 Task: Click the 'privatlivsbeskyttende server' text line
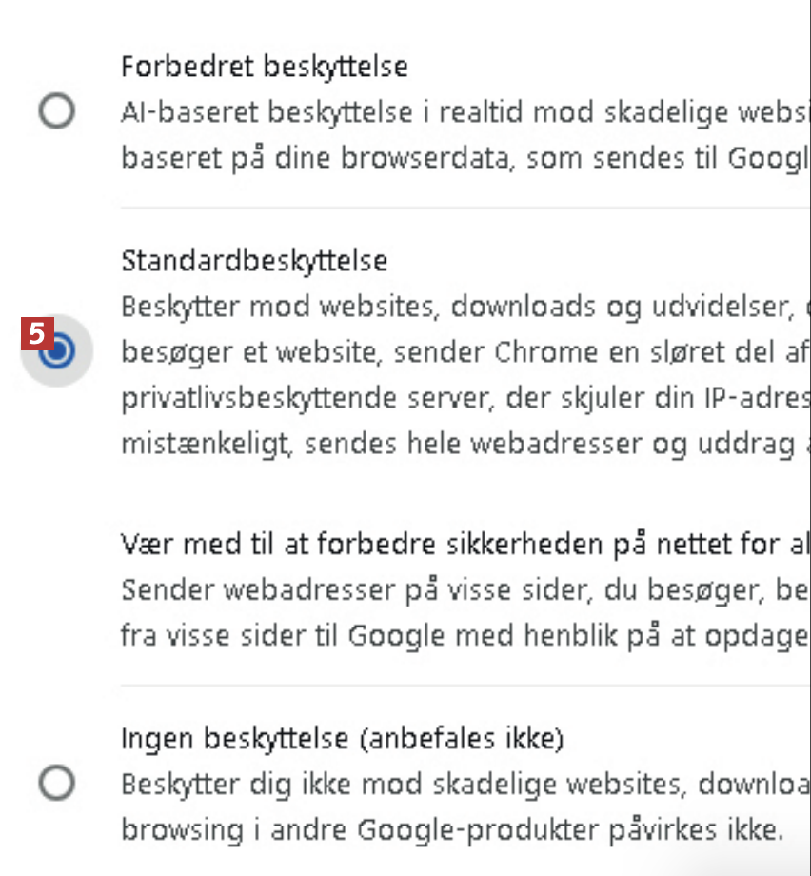457,396
